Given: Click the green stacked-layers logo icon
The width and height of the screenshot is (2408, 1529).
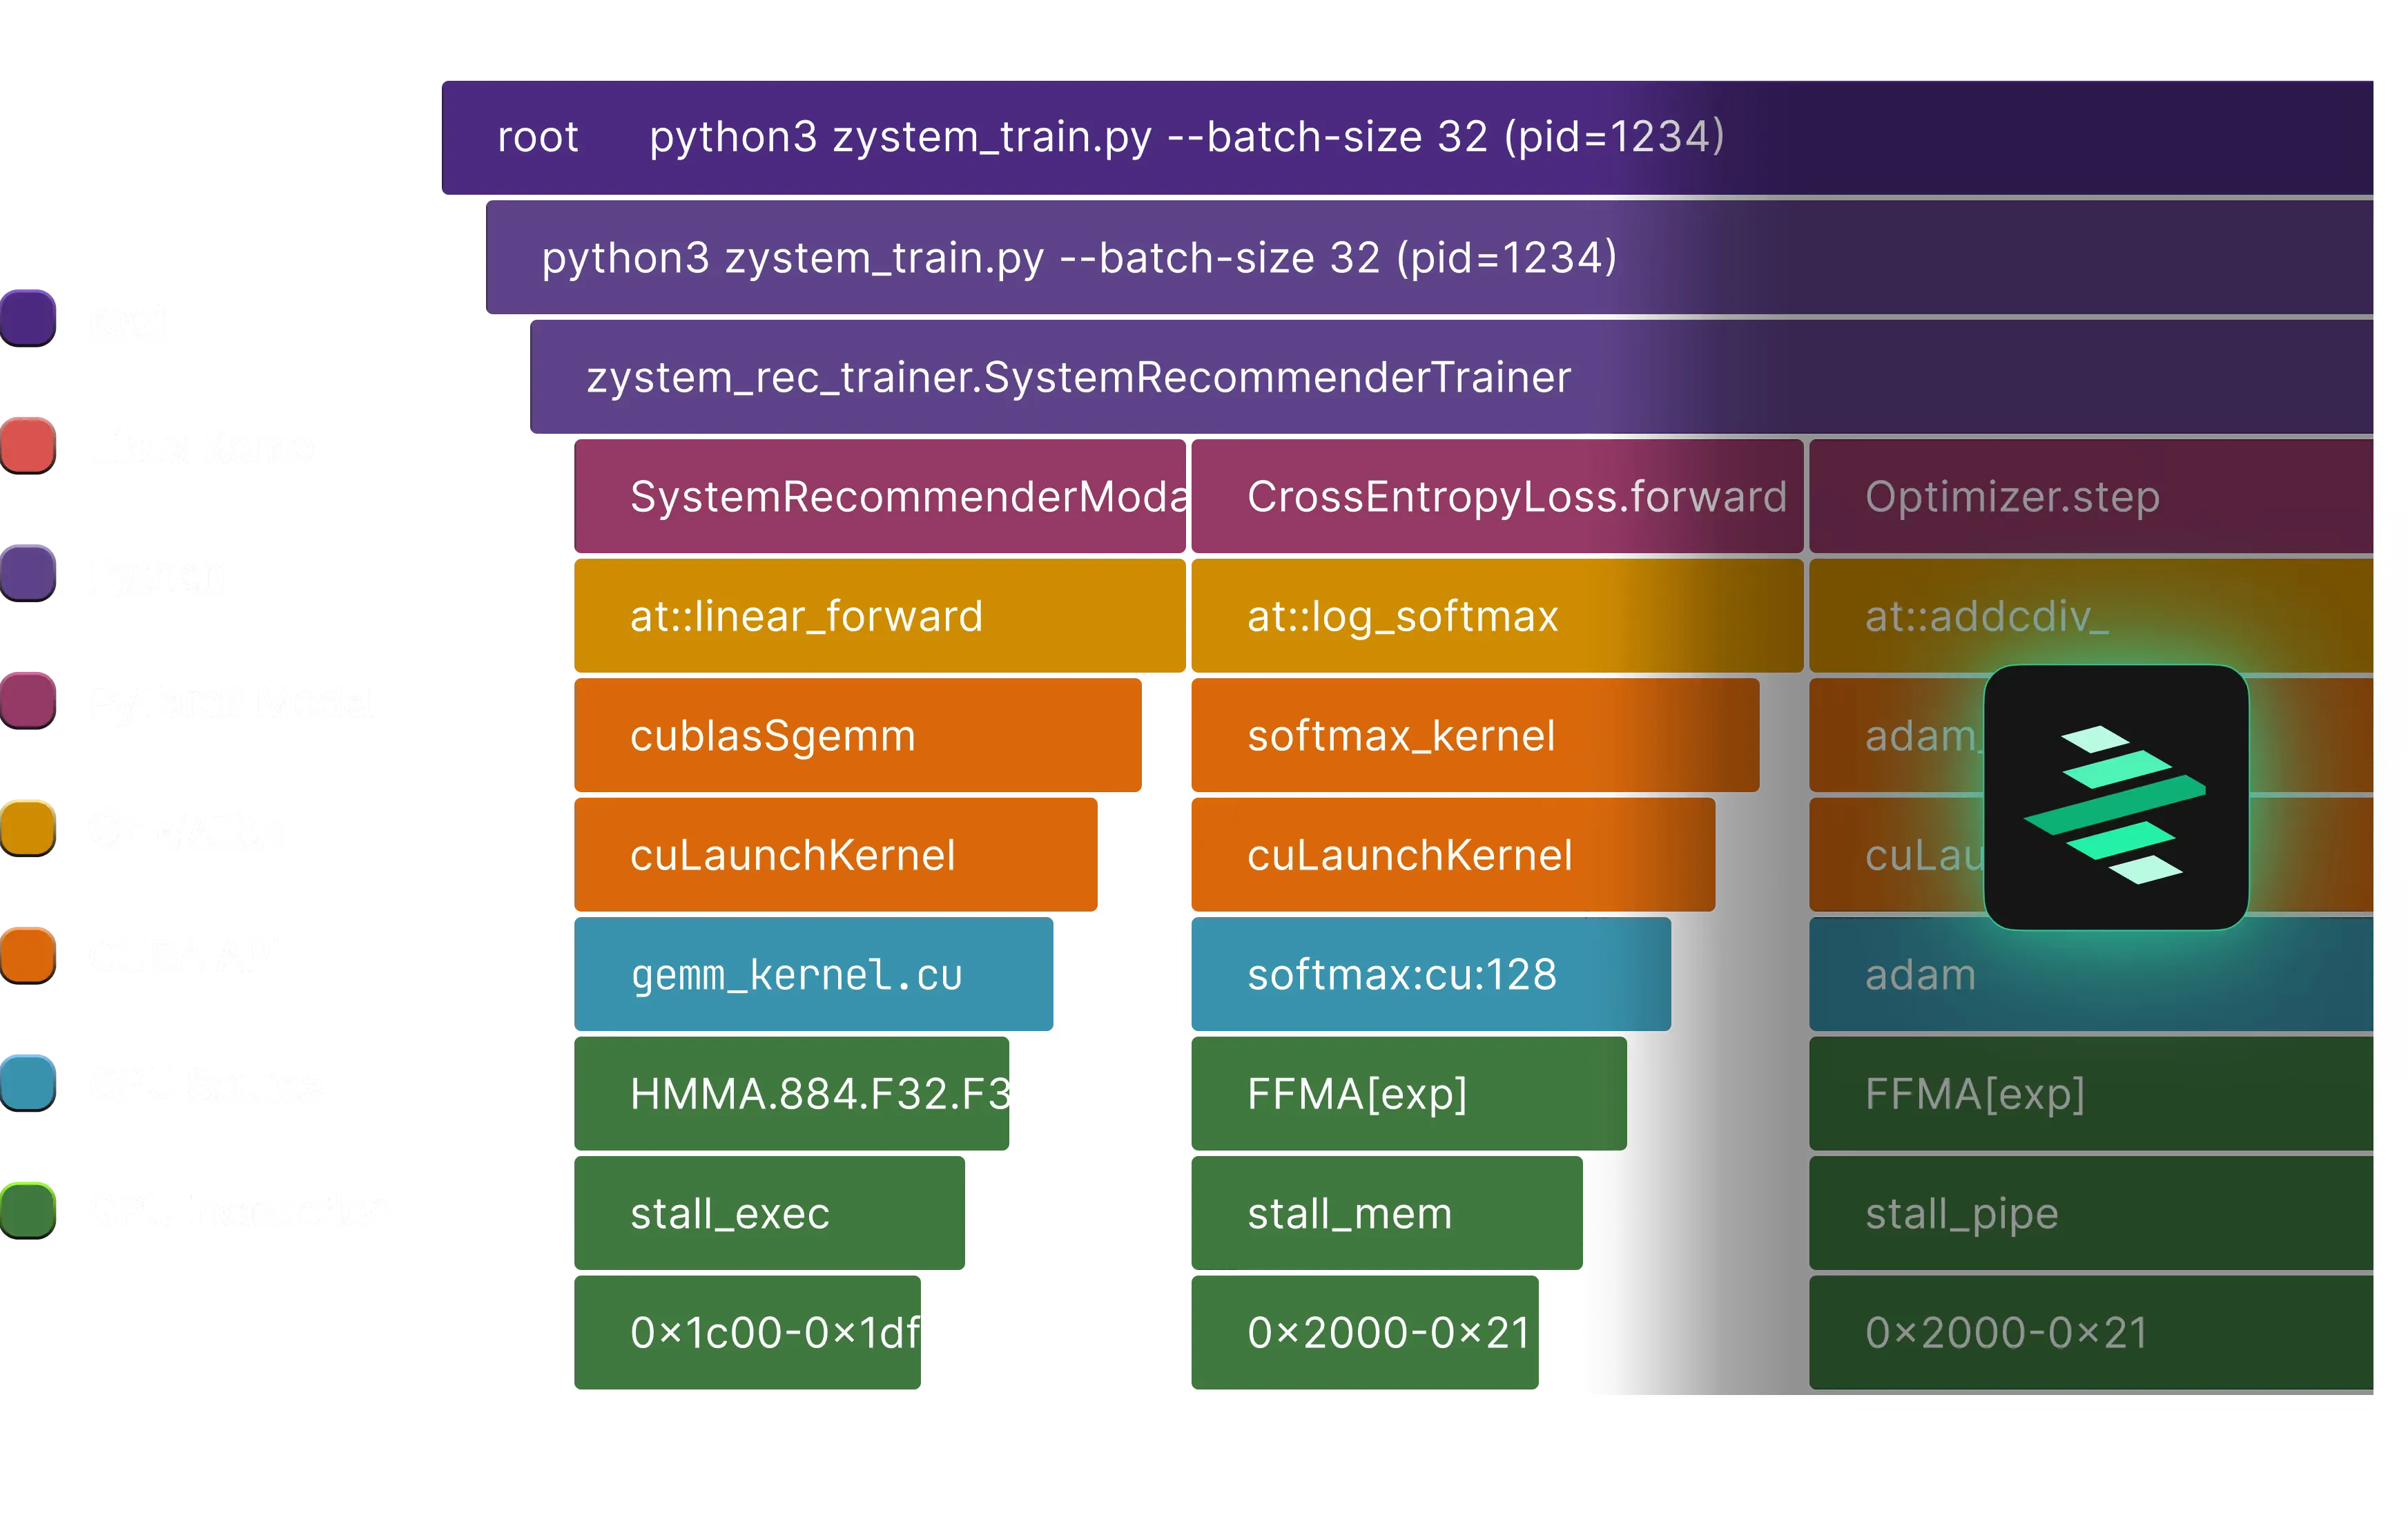Looking at the screenshot, I should pos(2116,798).
